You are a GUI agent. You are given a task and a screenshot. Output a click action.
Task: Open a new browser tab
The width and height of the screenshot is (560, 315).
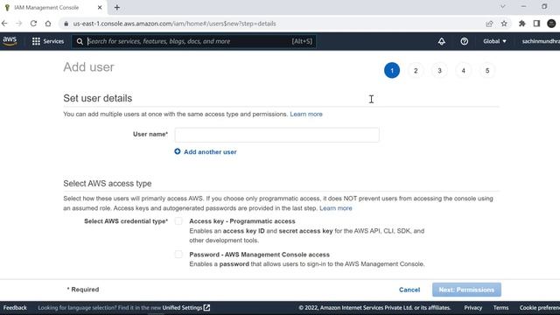(116, 7)
